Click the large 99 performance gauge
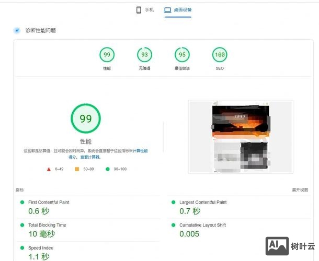The width and height of the screenshot is (319, 261). coord(85,118)
